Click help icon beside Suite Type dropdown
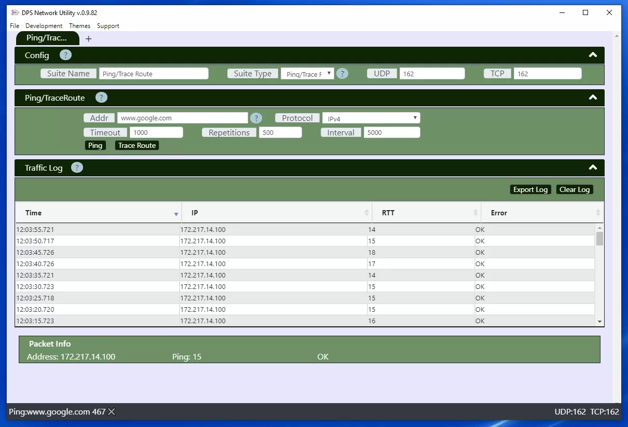 click(x=343, y=74)
